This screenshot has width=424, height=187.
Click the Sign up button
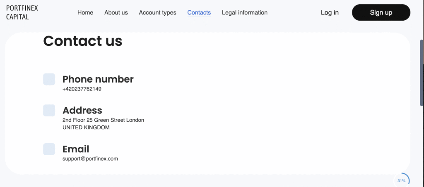point(381,12)
